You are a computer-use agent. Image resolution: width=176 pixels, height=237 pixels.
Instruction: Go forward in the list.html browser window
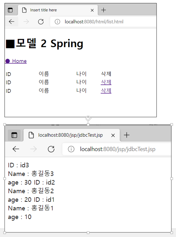[26, 22]
